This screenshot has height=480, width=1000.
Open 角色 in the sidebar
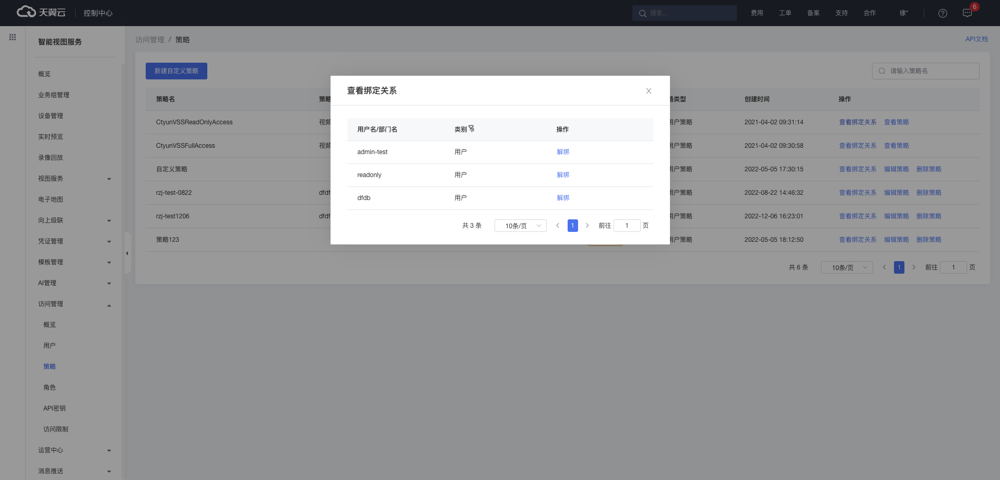pos(50,388)
